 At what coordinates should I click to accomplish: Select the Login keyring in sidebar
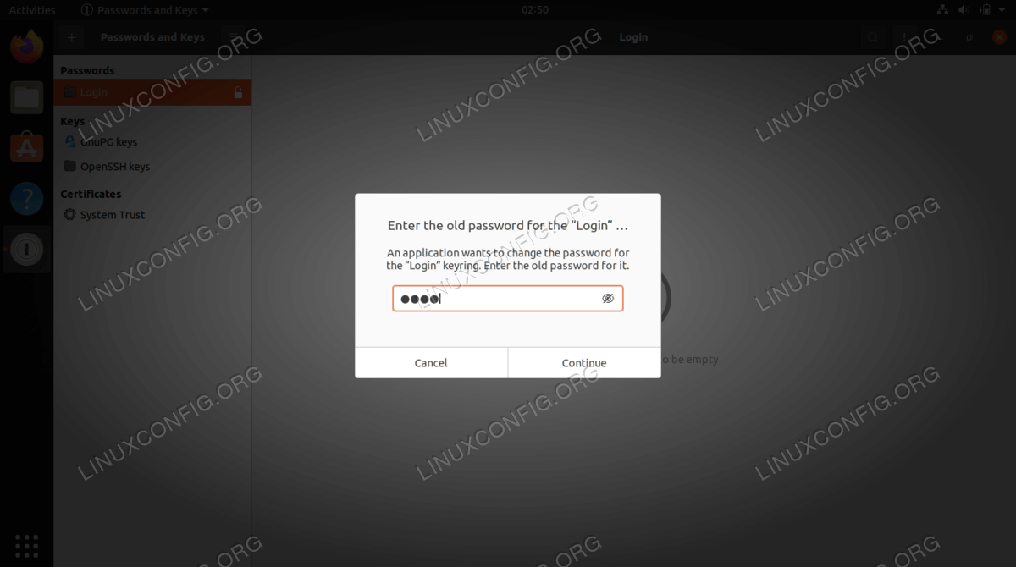(x=152, y=93)
